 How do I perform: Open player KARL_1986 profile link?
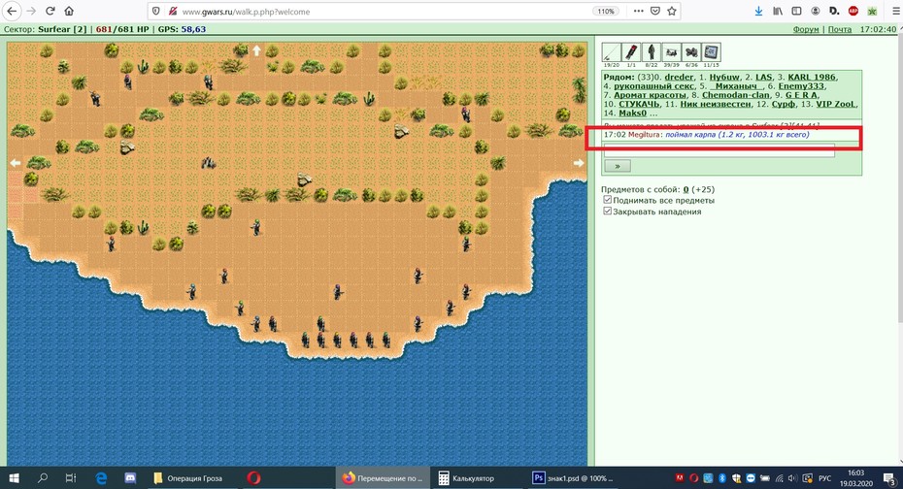[812, 77]
